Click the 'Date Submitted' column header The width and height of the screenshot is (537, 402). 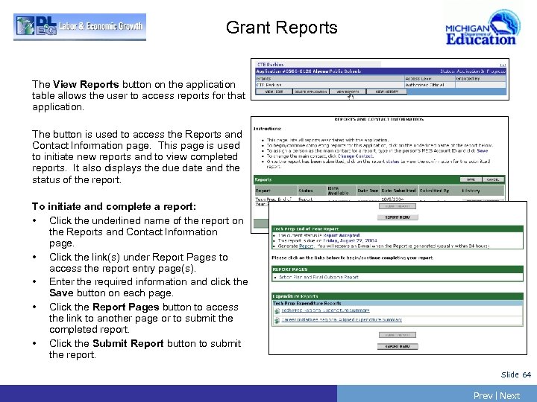pos(398,191)
